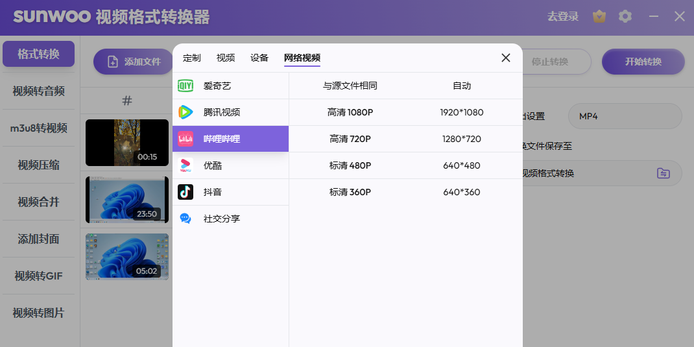
Task: Switch to the 定制 tab
Action: [x=192, y=58]
